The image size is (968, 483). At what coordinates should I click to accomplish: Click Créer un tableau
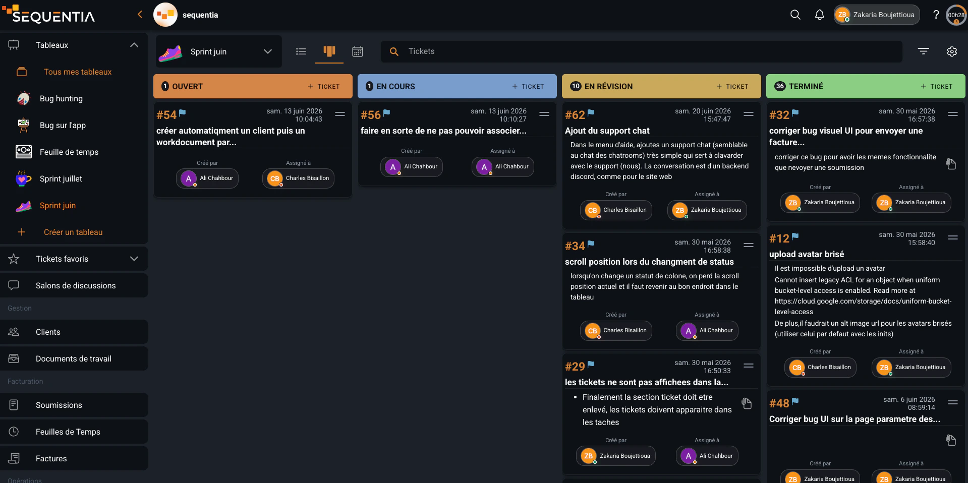[74, 232]
